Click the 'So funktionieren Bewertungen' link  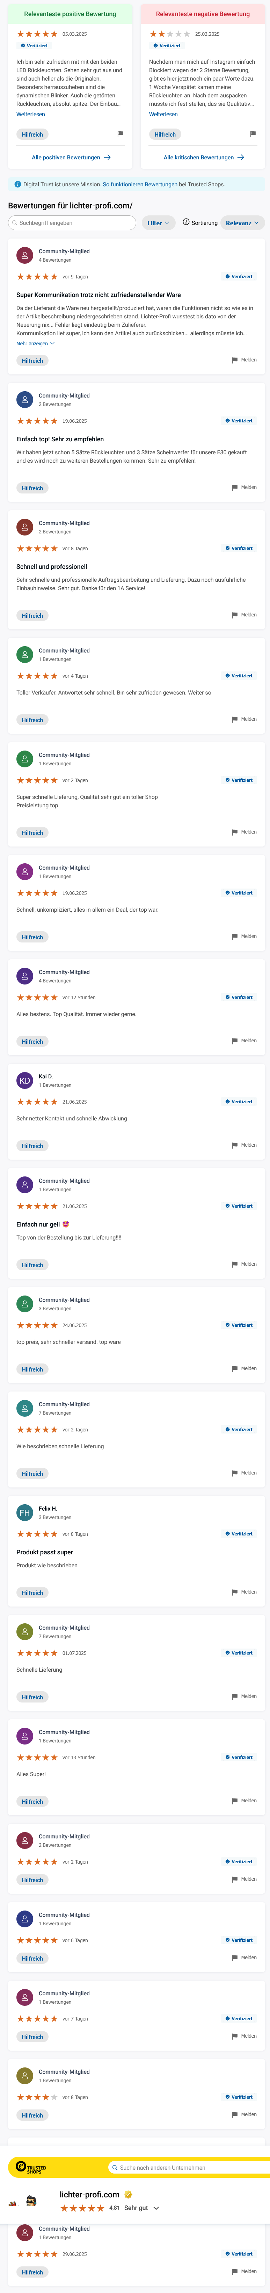point(139,184)
